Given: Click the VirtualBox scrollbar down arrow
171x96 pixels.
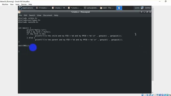Looking at the screenshot, I should [153, 93].
